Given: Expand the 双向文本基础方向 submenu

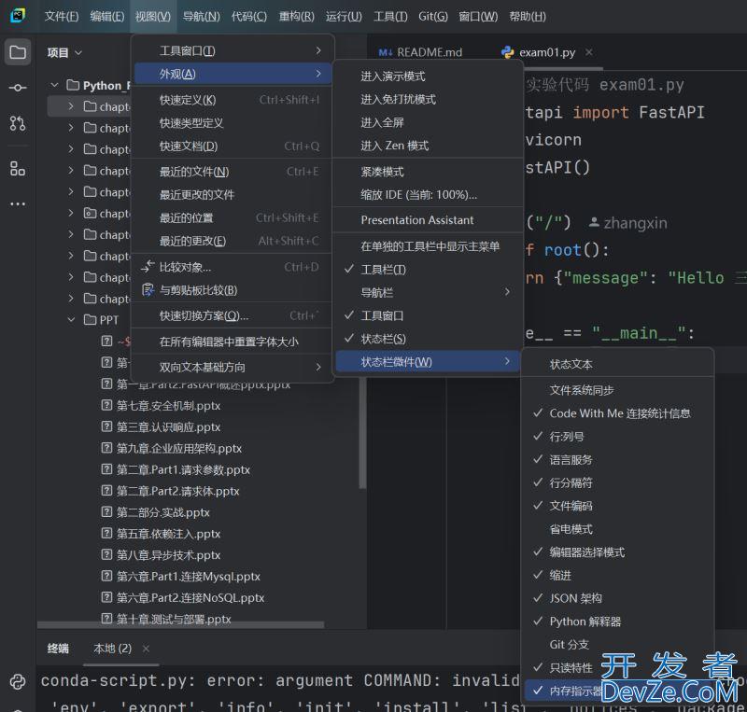Looking at the screenshot, I should click(233, 367).
